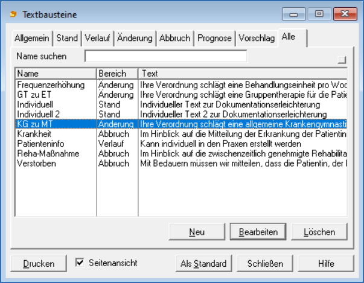364x283 pixels.
Task: Open the Verlauf tab
Action: (97, 38)
